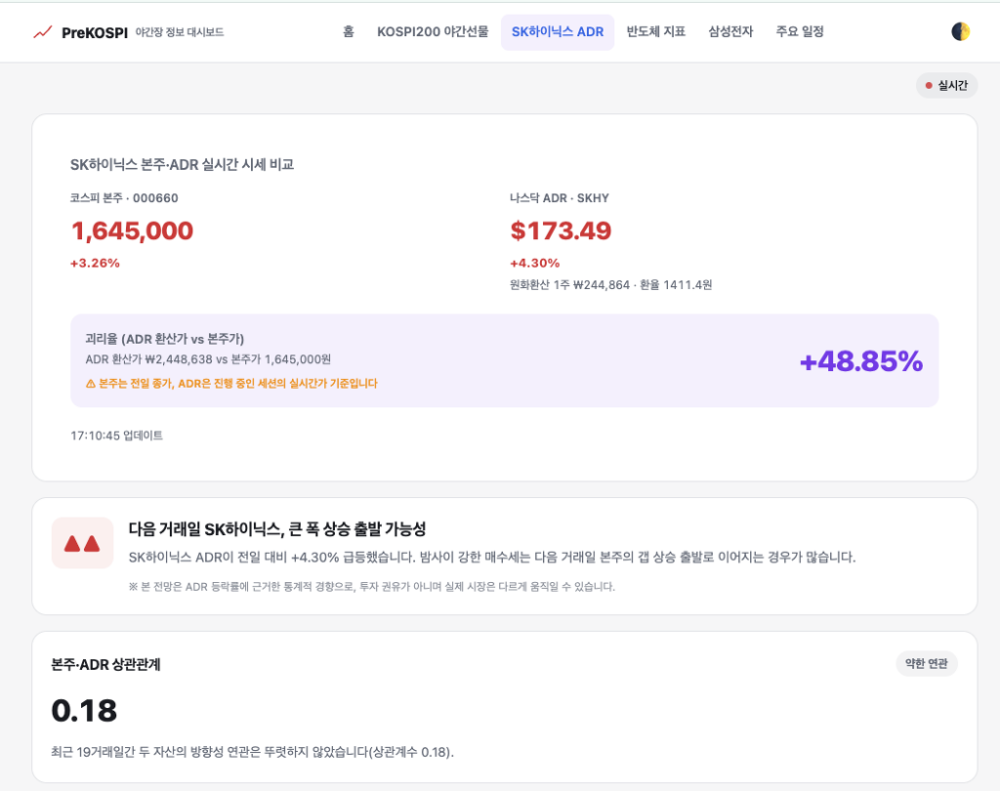The height and width of the screenshot is (791, 1000).
Task: Click the ADR price $173.49
Action: 561,230
